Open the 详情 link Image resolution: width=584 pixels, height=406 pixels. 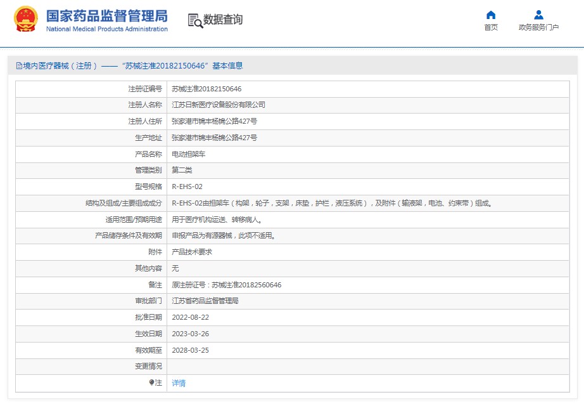[x=179, y=383]
